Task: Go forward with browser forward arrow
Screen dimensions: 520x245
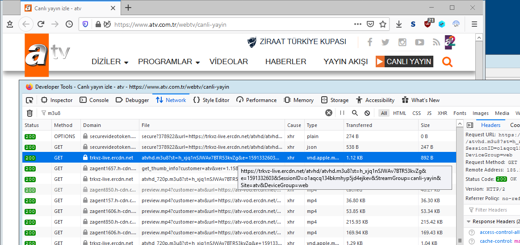Action: (55, 24)
